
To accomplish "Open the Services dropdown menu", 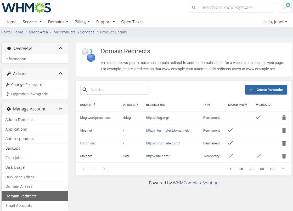I will pos(32,22).
